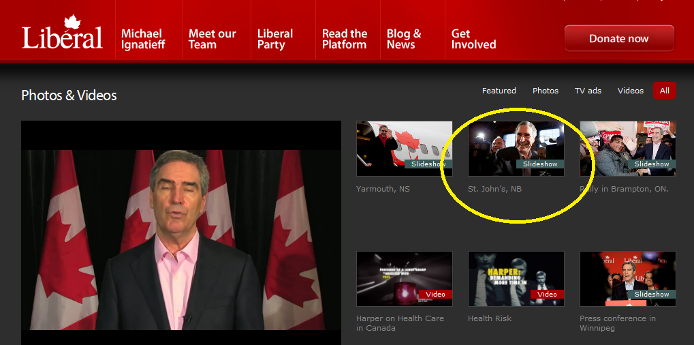Filter media by Videos
This screenshot has width=694, height=345.
(x=630, y=91)
